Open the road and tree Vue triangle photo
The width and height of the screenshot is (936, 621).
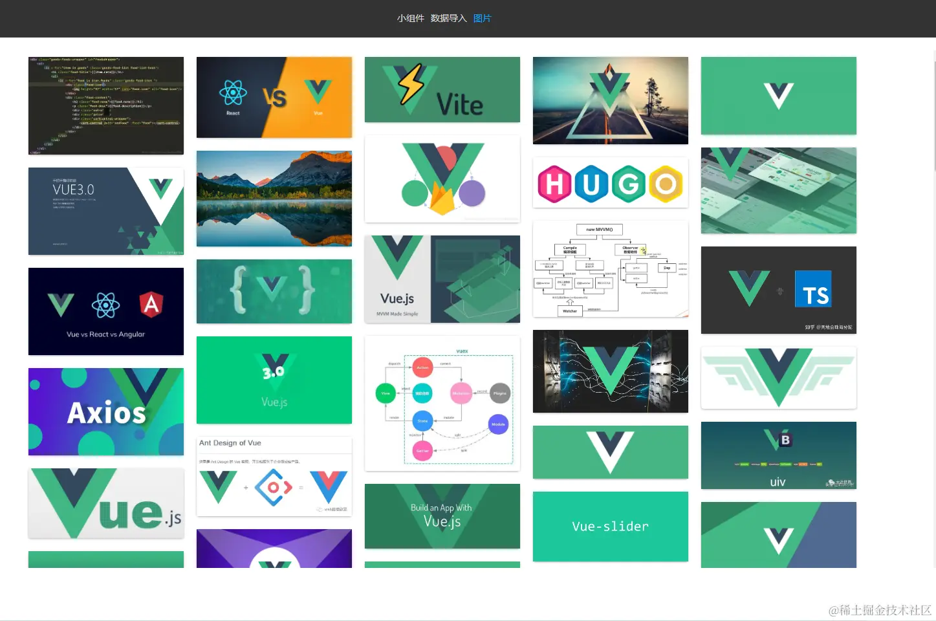click(611, 100)
